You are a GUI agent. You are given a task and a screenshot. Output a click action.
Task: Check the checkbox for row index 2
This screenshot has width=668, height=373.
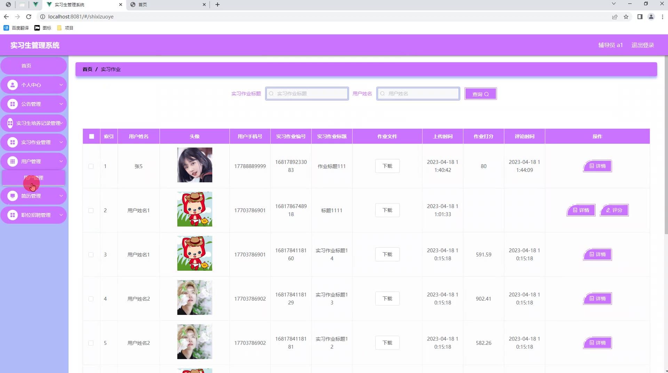(x=91, y=211)
